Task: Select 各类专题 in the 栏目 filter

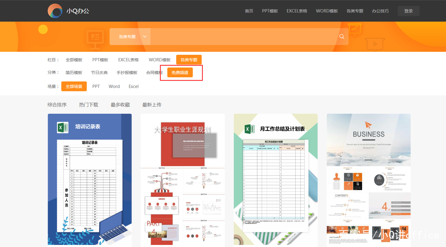Action: pos(189,60)
